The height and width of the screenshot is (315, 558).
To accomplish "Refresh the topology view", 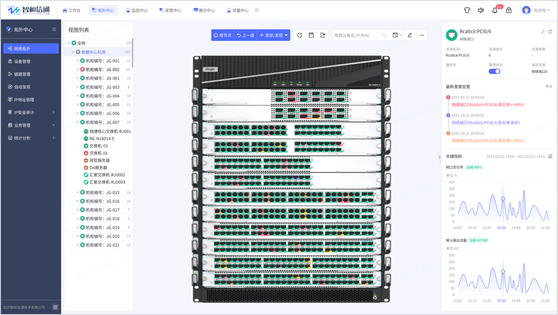I will click(300, 35).
